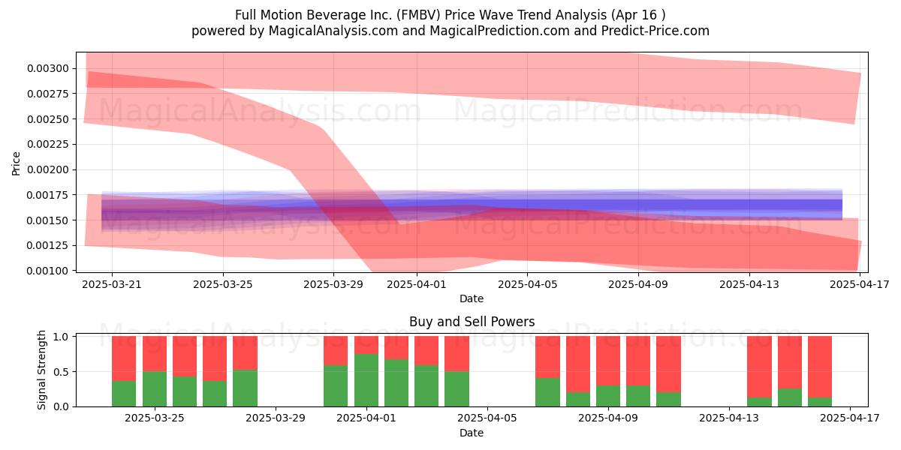901x450 pixels.
Task: Click the 'Buy and Sell Powers' chart title
Action: point(472,322)
